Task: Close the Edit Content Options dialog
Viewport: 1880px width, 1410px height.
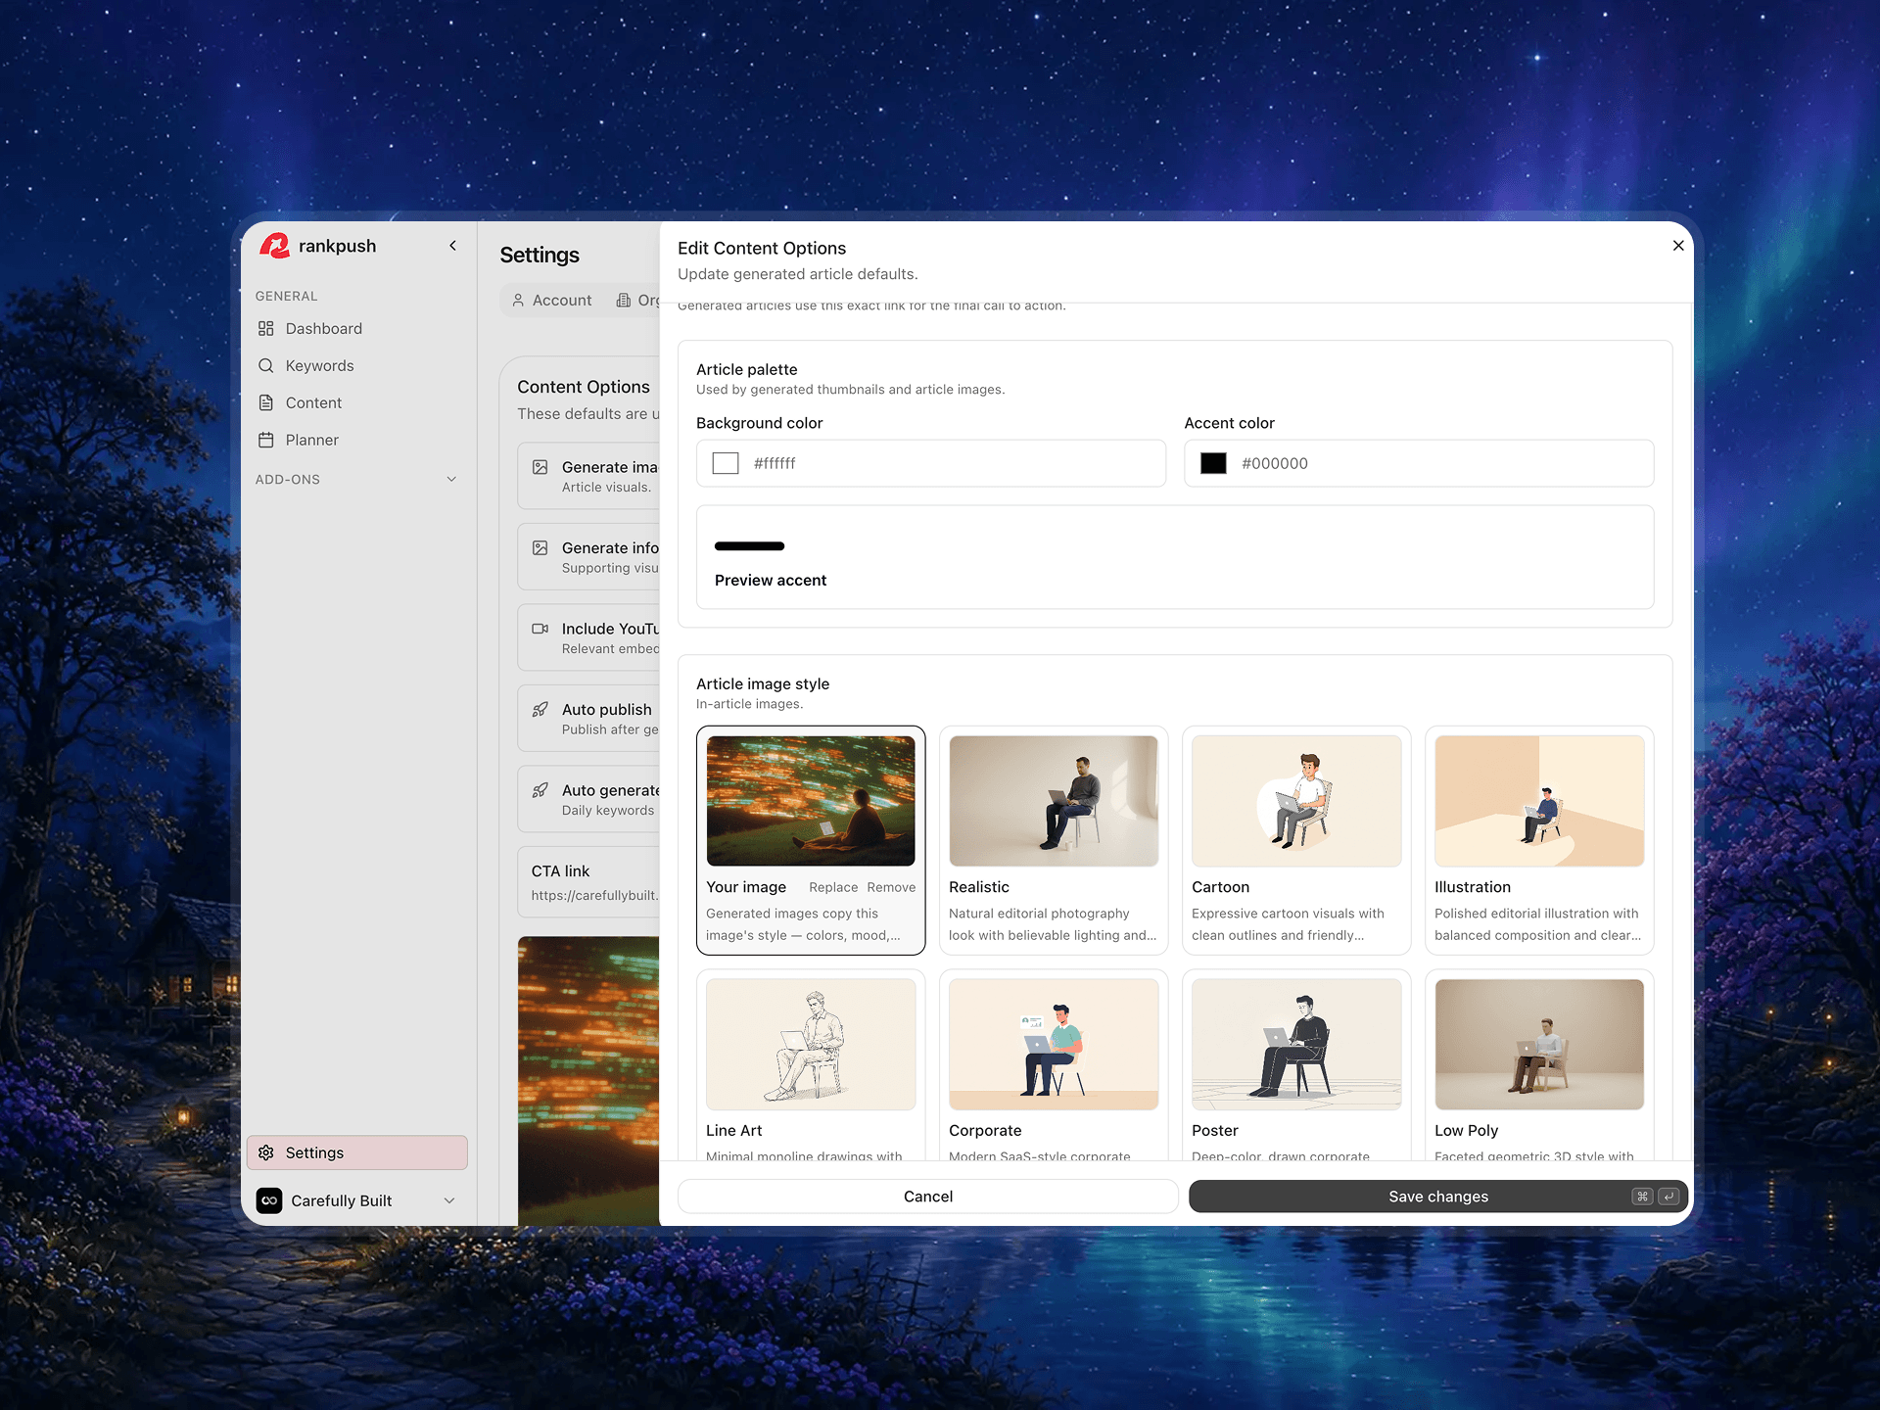Action: point(1678,246)
